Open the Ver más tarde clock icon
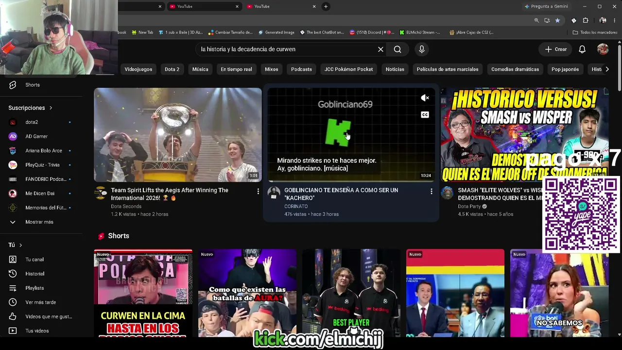 [x=13, y=302]
